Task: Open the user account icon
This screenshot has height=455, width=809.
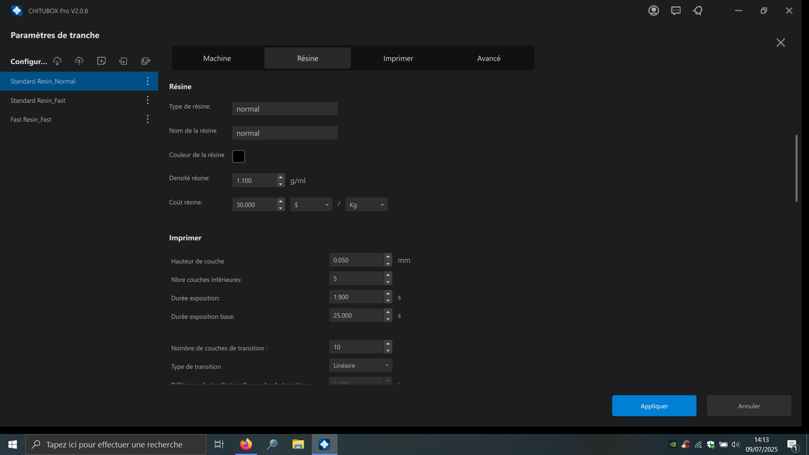Action: pyautogui.click(x=654, y=11)
